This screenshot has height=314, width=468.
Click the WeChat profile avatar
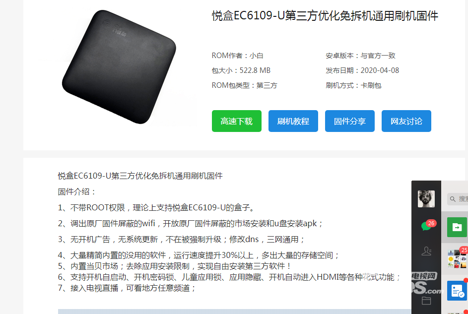426,199
